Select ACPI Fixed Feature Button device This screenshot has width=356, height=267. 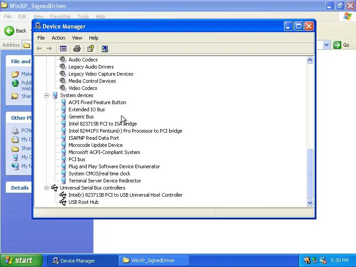(97, 102)
